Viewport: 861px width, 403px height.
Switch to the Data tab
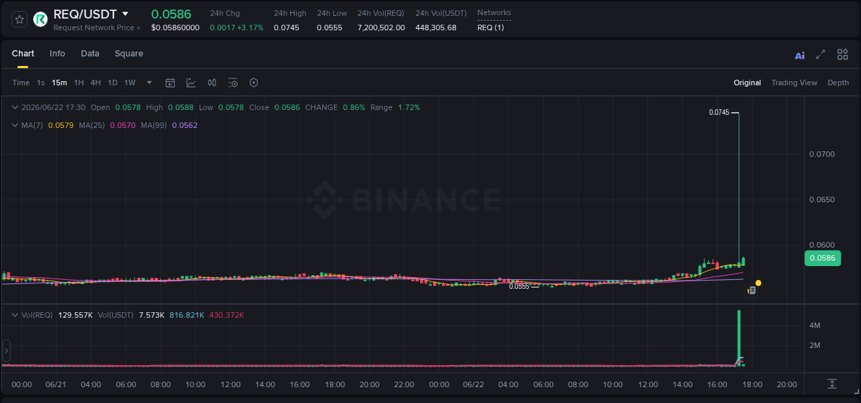click(90, 54)
